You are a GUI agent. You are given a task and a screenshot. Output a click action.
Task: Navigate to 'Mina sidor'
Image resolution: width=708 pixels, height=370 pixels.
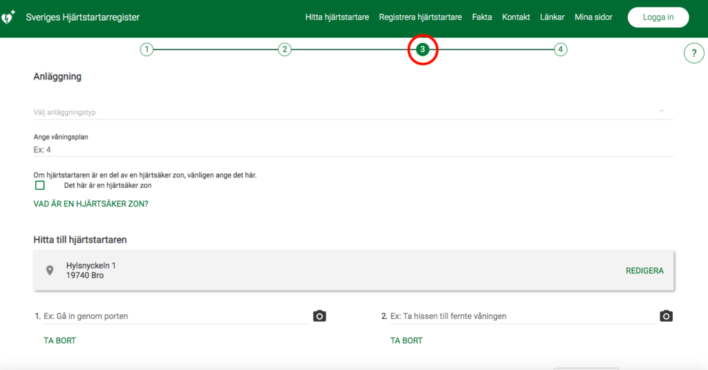coord(593,17)
